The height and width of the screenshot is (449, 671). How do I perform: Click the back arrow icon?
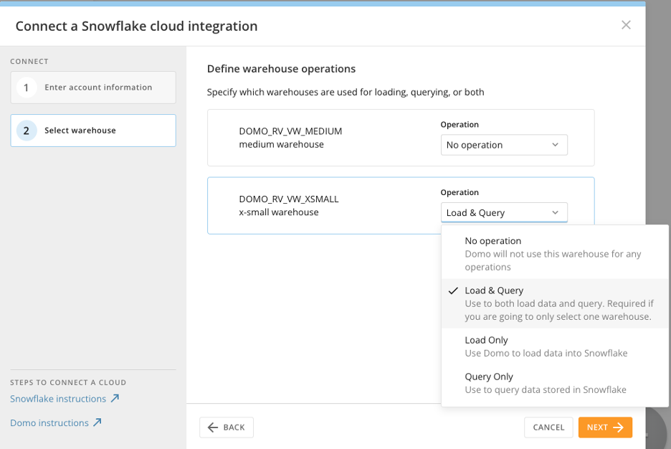213,427
